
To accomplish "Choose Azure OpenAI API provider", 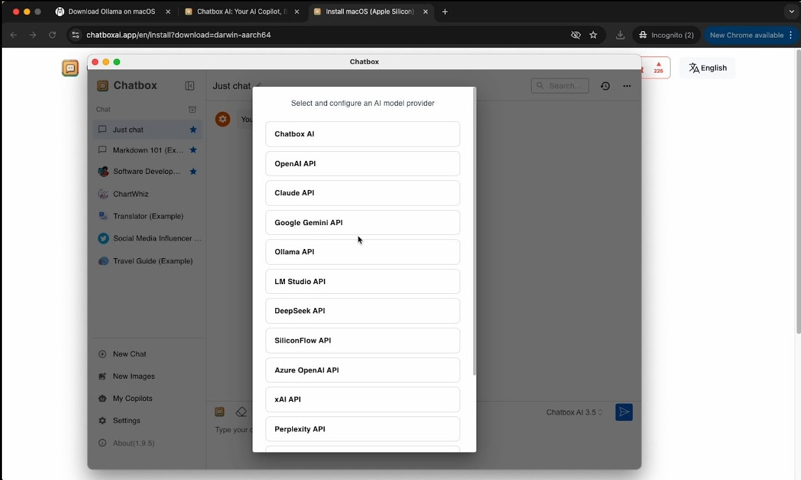I will click(363, 370).
